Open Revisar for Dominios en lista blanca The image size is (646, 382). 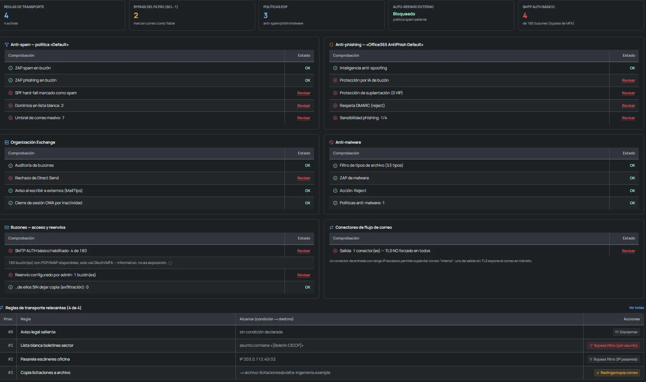[304, 106]
